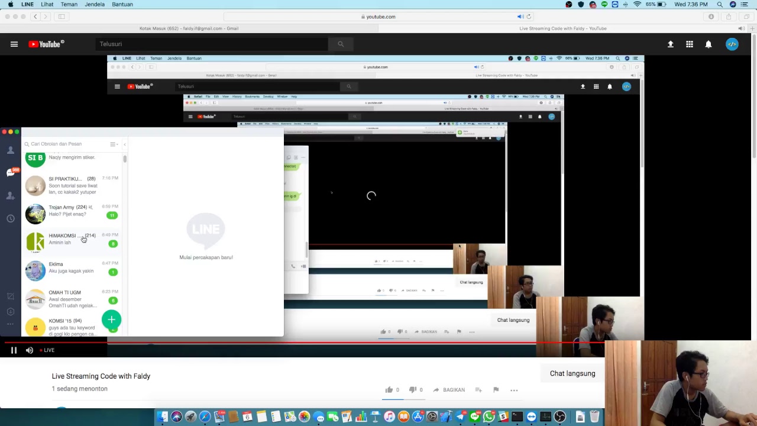Image resolution: width=757 pixels, height=426 pixels.
Task: Go to the YouTube home logo
Action: coord(46,44)
